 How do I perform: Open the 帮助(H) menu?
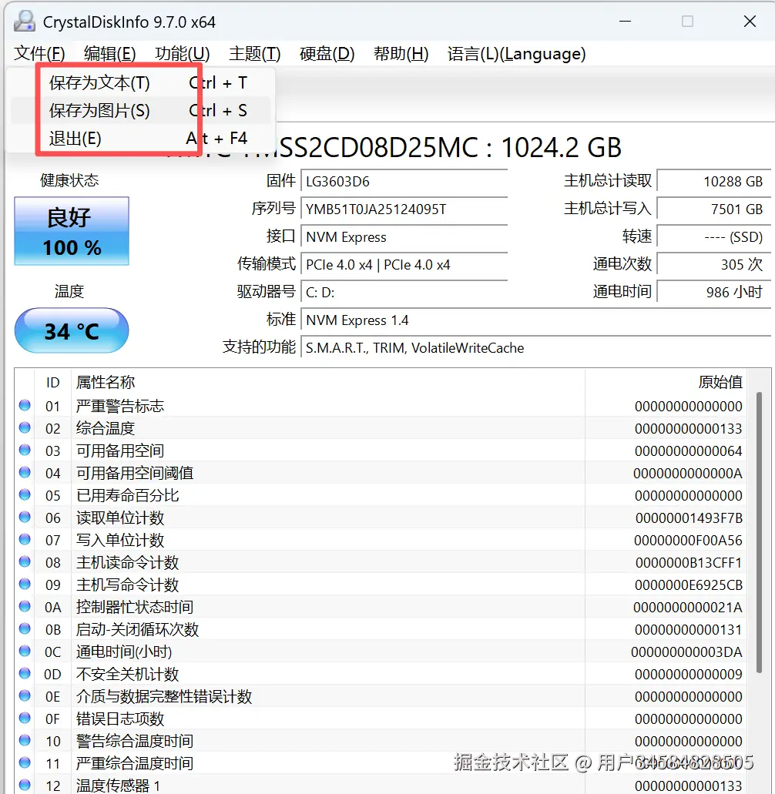click(401, 53)
